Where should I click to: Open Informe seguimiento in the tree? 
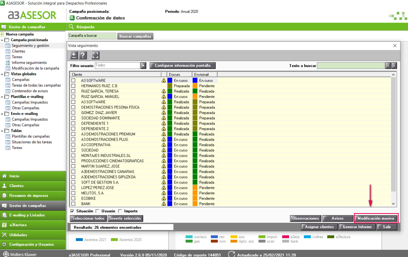[29, 63]
